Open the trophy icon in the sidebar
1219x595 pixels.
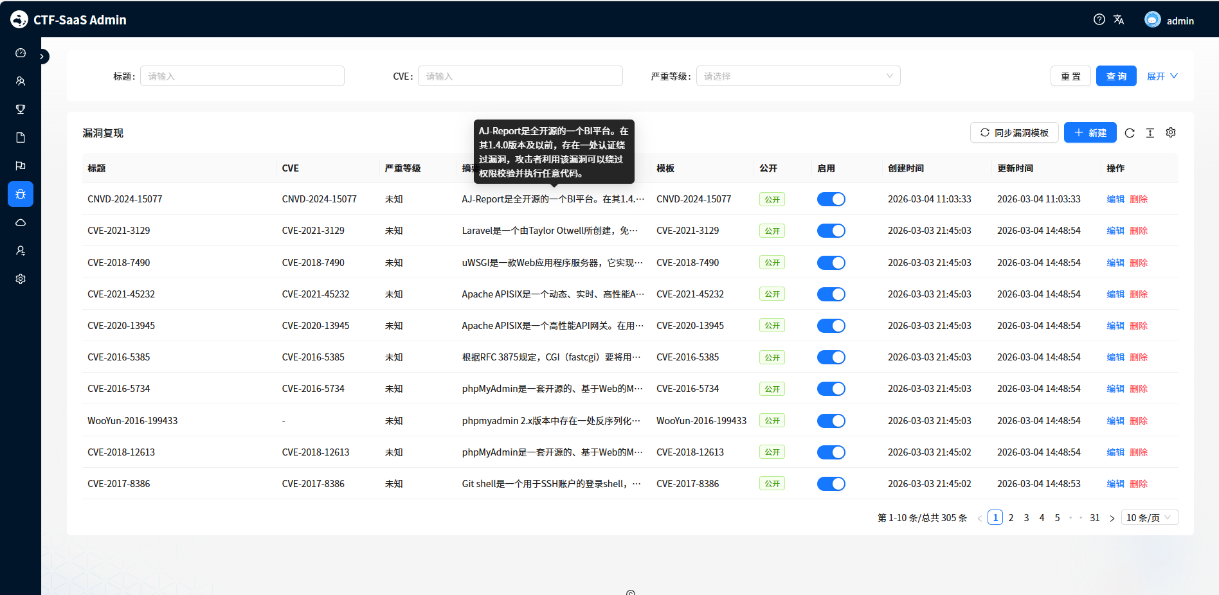click(x=21, y=109)
